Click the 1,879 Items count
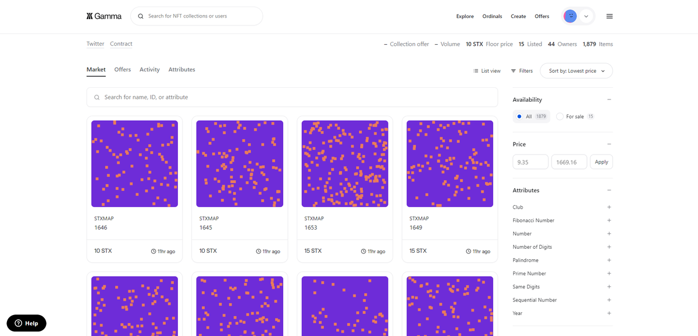Screen dimensions: 698x336 [598, 44]
